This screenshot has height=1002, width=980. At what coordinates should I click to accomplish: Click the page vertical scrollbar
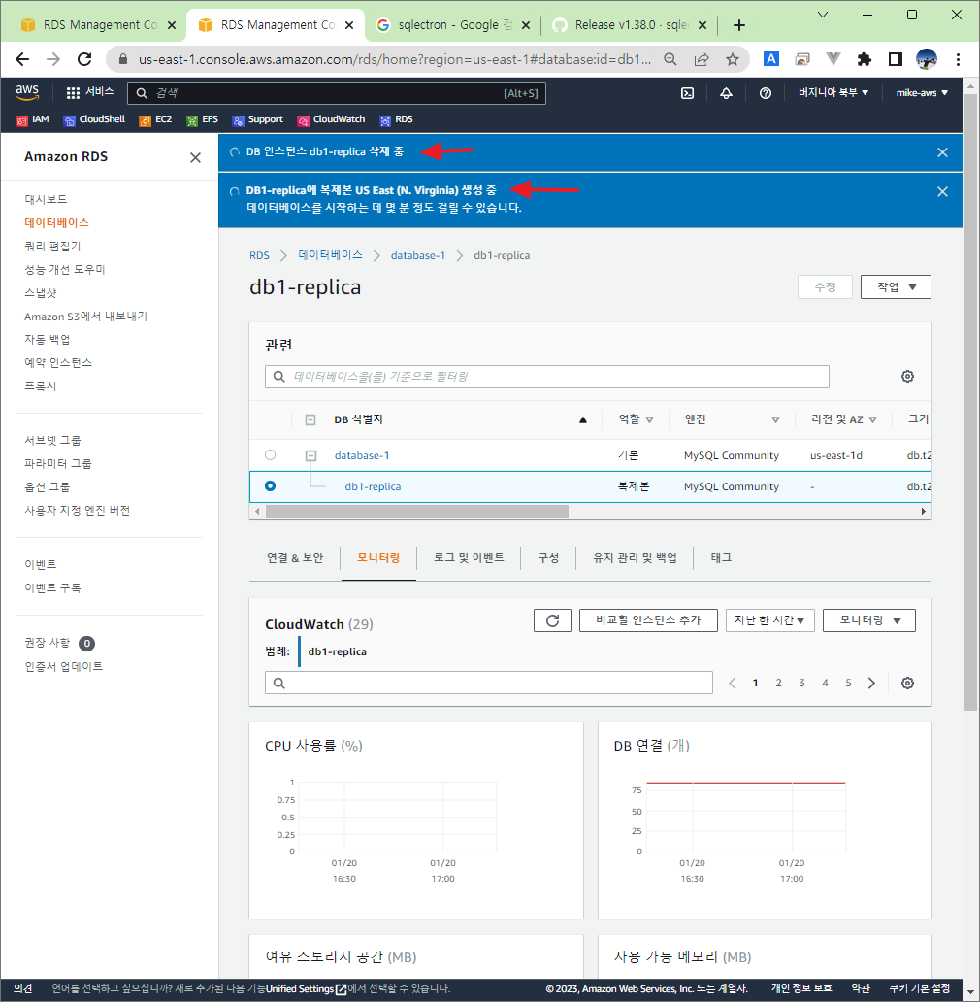971,403
